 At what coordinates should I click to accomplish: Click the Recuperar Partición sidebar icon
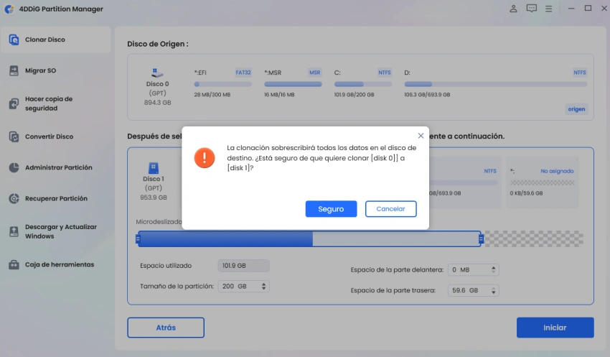[x=14, y=198]
